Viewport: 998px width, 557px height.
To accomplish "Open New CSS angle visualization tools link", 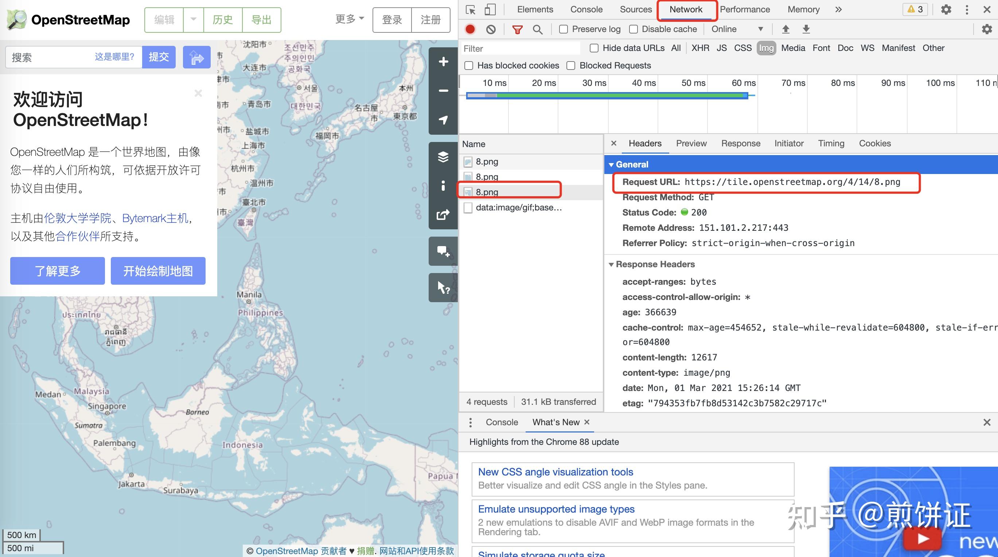I will [x=555, y=472].
